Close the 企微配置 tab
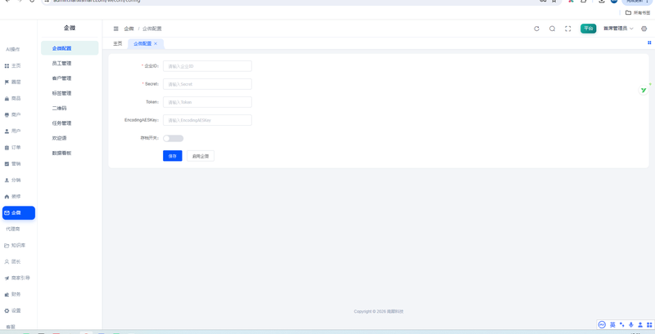Image resolution: width=655 pixels, height=334 pixels. point(156,44)
